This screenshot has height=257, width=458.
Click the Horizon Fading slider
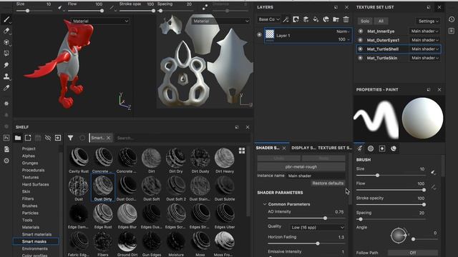(x=306, y=243)
